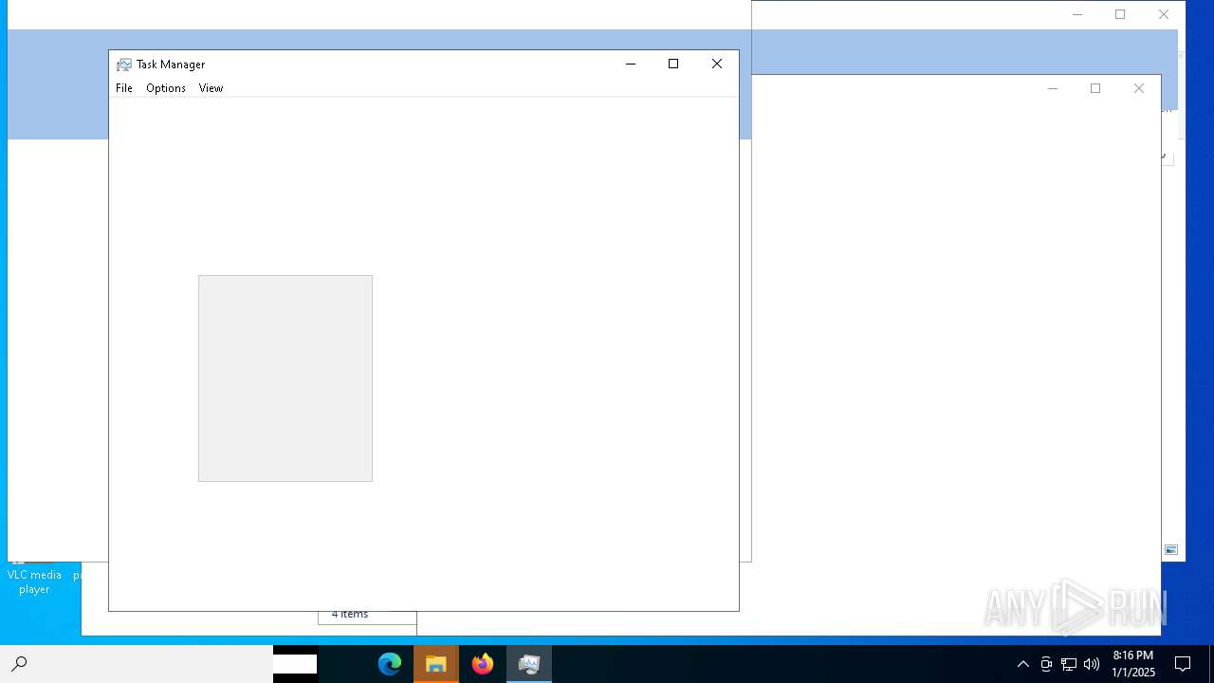
Task: Open the Action Center notifications icon
Action: [1183, 664]
